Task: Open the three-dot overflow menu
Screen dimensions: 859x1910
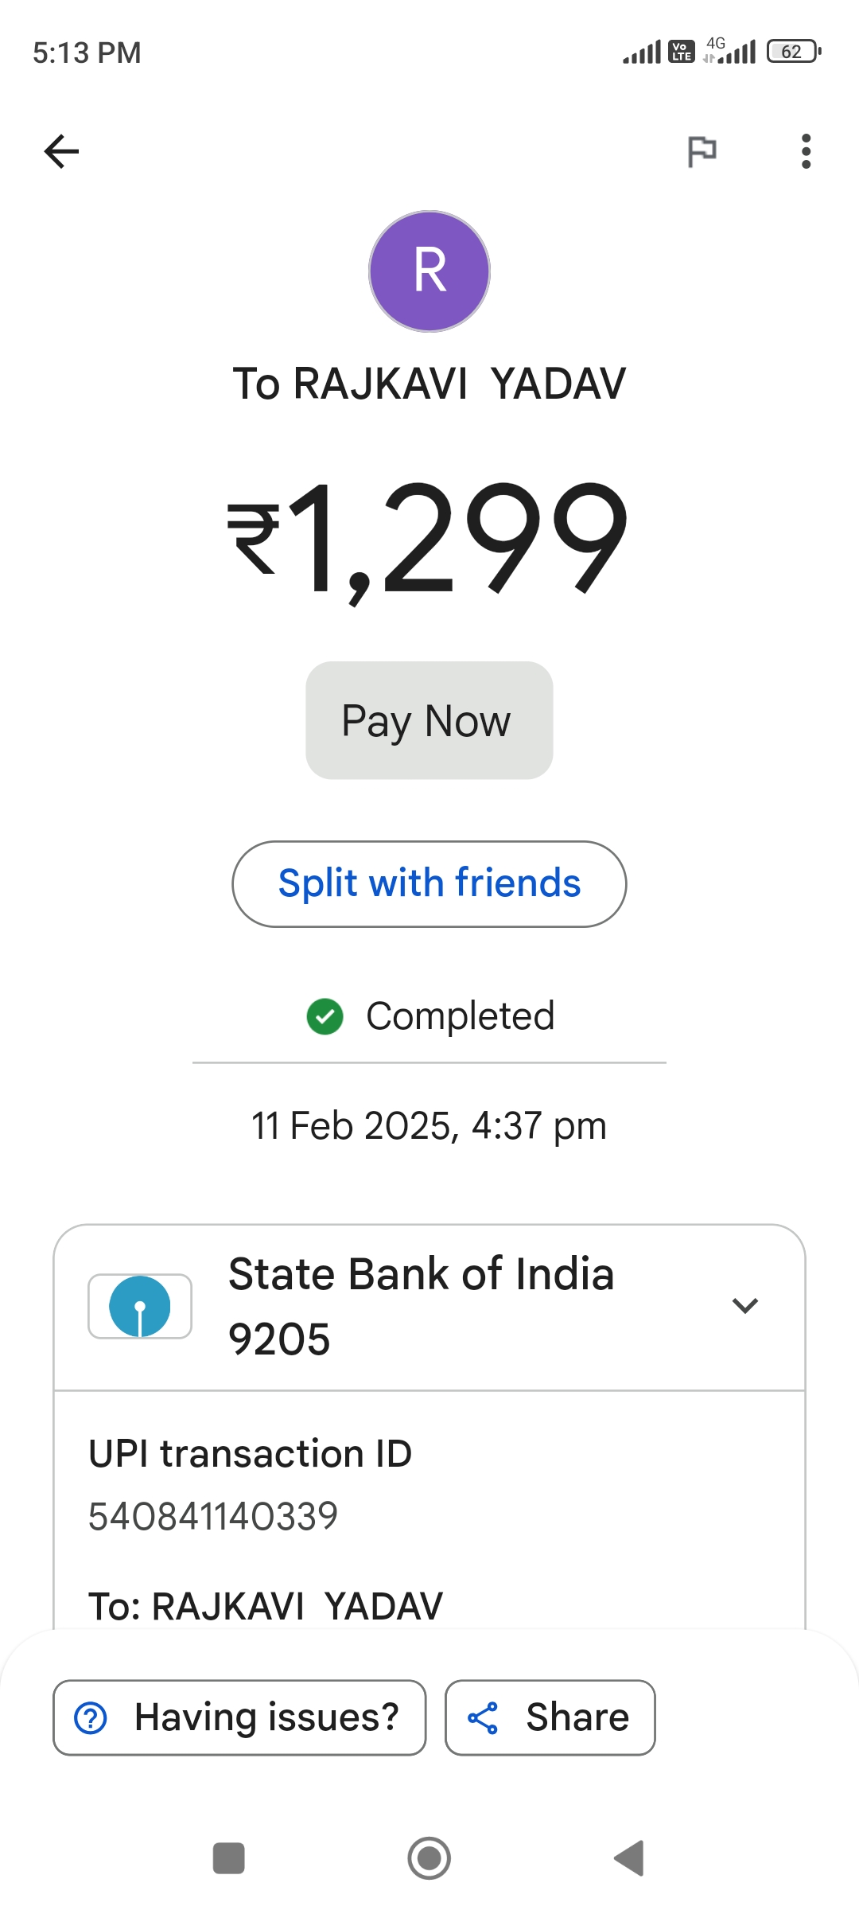Action: [x=806, y=151]
